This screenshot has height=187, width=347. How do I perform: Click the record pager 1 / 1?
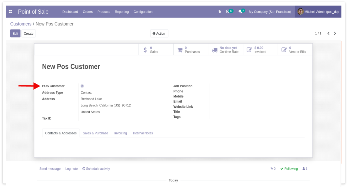[x=318, y=33]
